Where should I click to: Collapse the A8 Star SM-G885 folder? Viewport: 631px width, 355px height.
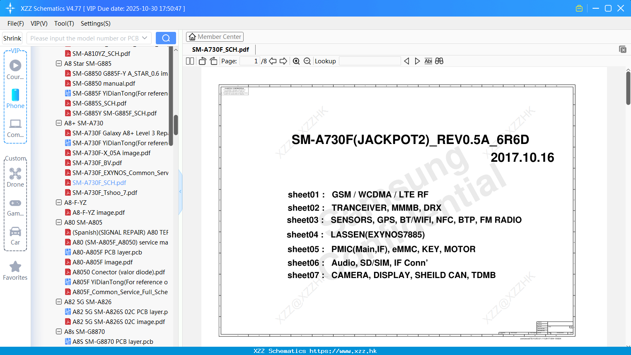59,64
